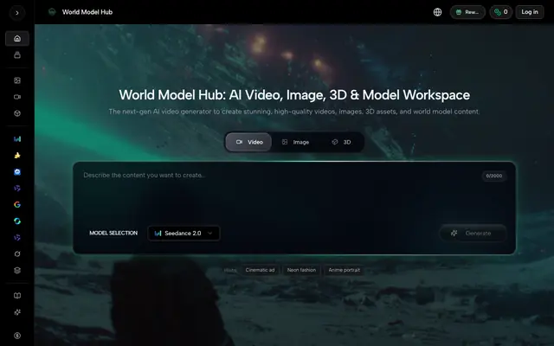Open the book icon in the sidebar
554x346 pixels.
click(x=17, y=296)
